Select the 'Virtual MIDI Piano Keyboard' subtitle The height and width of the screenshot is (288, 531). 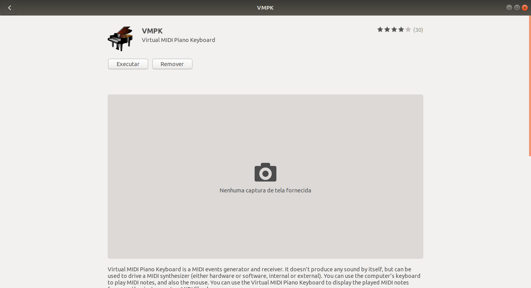[178, 40]
